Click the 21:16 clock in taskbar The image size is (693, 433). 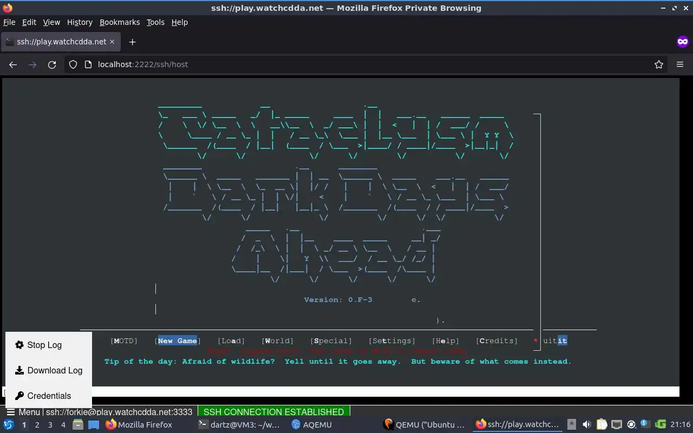coord(680,424)
